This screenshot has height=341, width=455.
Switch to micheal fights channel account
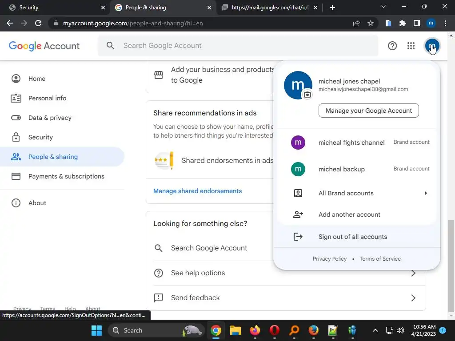coord(357,143)
